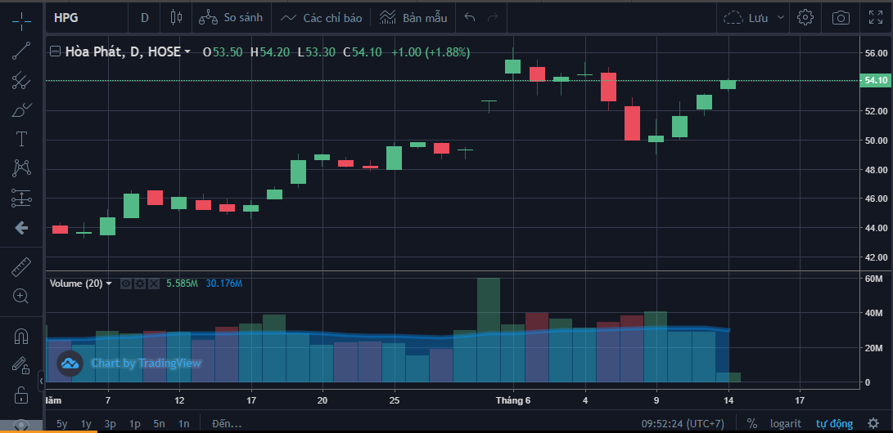Toggle magnet mode
This screenshot has height=433, width=893.
click(21, 336)
